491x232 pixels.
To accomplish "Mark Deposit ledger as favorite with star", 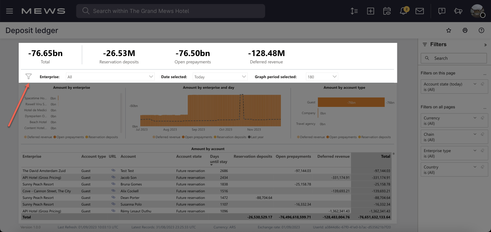I will tap(449, 30).
